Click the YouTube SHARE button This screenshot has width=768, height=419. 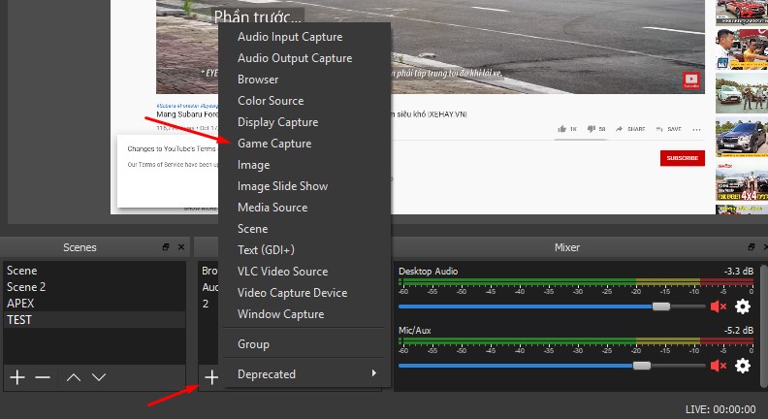[630, 129]
